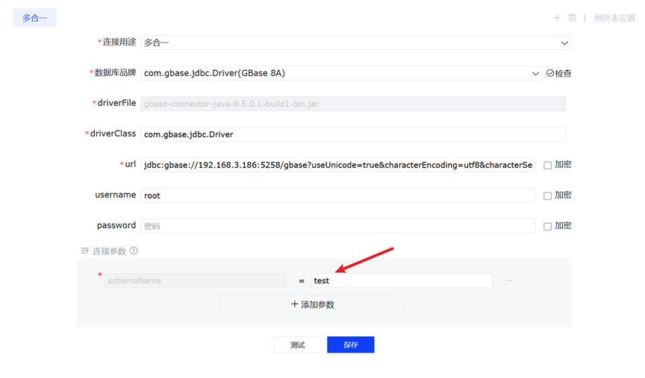The width and height of the screenshot is (645, 378).
Task: Check 加密 checkbox for password
Action: click(x=547, y=226)
